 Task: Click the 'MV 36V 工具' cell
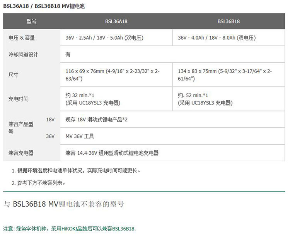pos(172,136)
